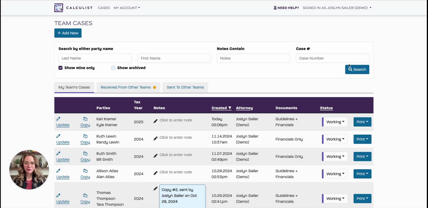Screen dimensions: 428x208
Task: Uncheck the Show mine only checkbox
Action: pos(60,68)
